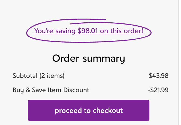Viewport: 181px width, 125px height.
Task: Click the Order summary heading
Action: pyautogui.click(x=89, y=58)
